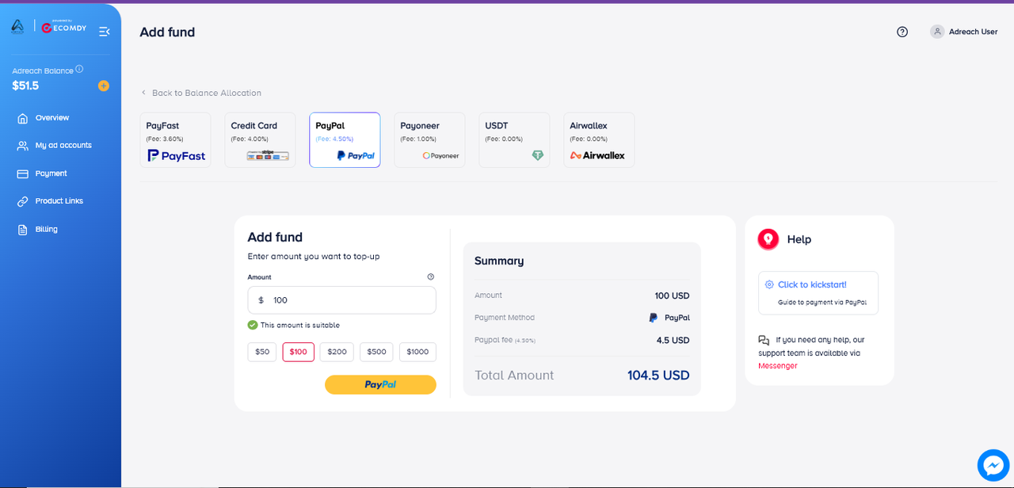1014x488 pixels.
Task: Choose the USDT payment method
Action: point(514,140)
